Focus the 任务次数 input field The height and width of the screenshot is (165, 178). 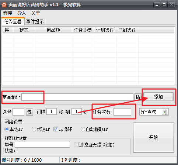[x=122, y=112]
